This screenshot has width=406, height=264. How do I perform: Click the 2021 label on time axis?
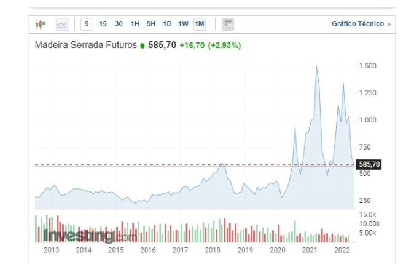[x=310, y=250]
